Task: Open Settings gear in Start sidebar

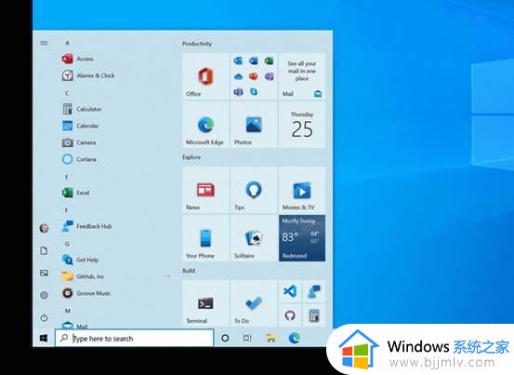Action: [44, 295]
